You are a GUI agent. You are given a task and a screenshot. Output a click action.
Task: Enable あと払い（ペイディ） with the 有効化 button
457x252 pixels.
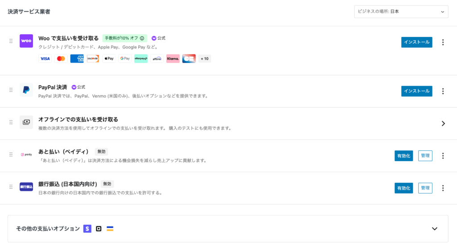pyautogui.click(x=403, y=156)
